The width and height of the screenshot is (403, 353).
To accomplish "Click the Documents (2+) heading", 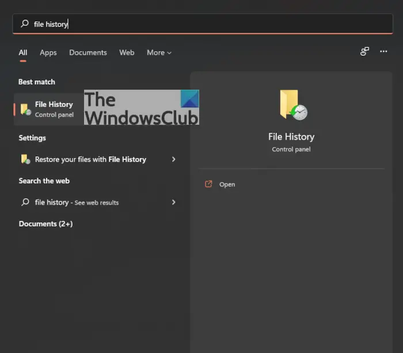I will (x=45, y=224).
